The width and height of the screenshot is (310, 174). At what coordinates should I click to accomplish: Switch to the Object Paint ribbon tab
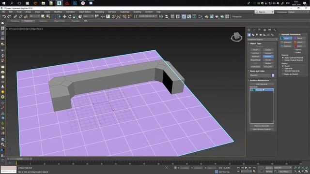pyautogui.click(x=59, y=21)
